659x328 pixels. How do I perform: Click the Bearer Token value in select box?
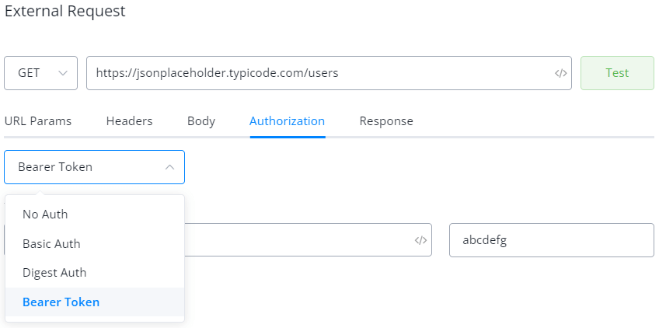point(55,167)
